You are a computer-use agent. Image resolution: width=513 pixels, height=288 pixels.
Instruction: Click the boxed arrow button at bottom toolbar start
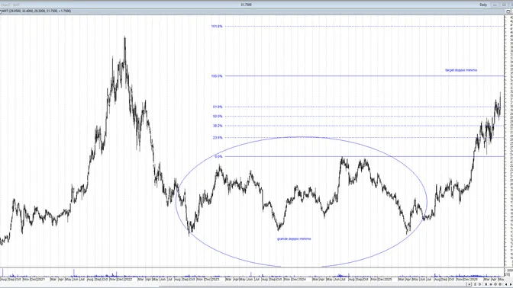click(x=469, y=284)
